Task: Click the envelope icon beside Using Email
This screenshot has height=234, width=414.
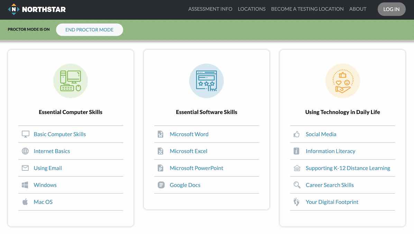Action: tap(25, 168)
